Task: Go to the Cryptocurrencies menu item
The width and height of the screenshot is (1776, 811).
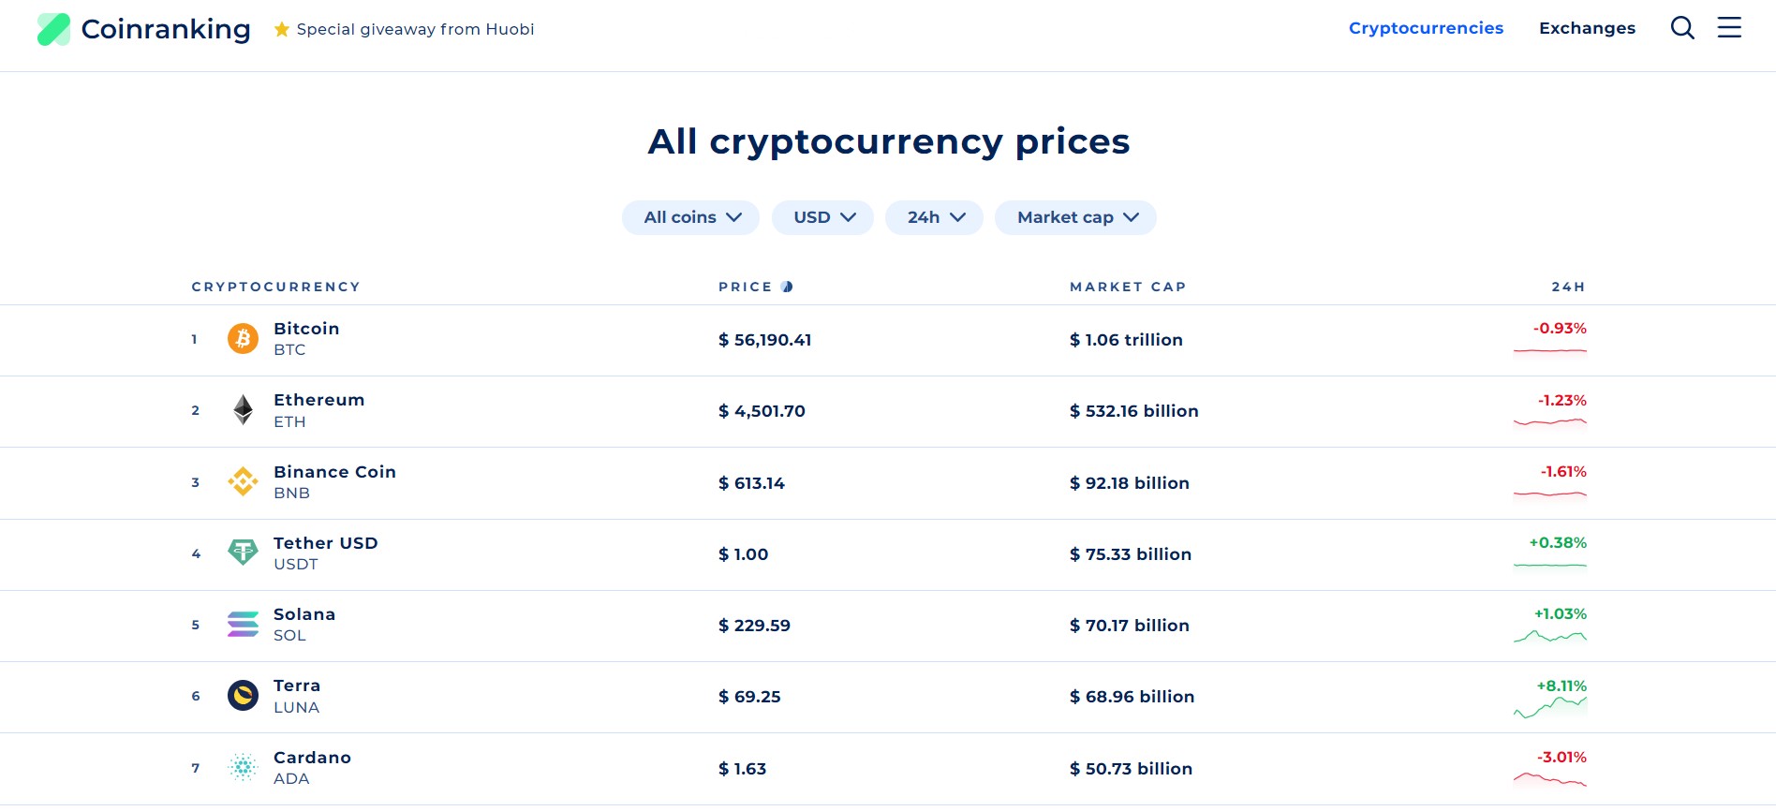Action: (x=1426, y=28)
